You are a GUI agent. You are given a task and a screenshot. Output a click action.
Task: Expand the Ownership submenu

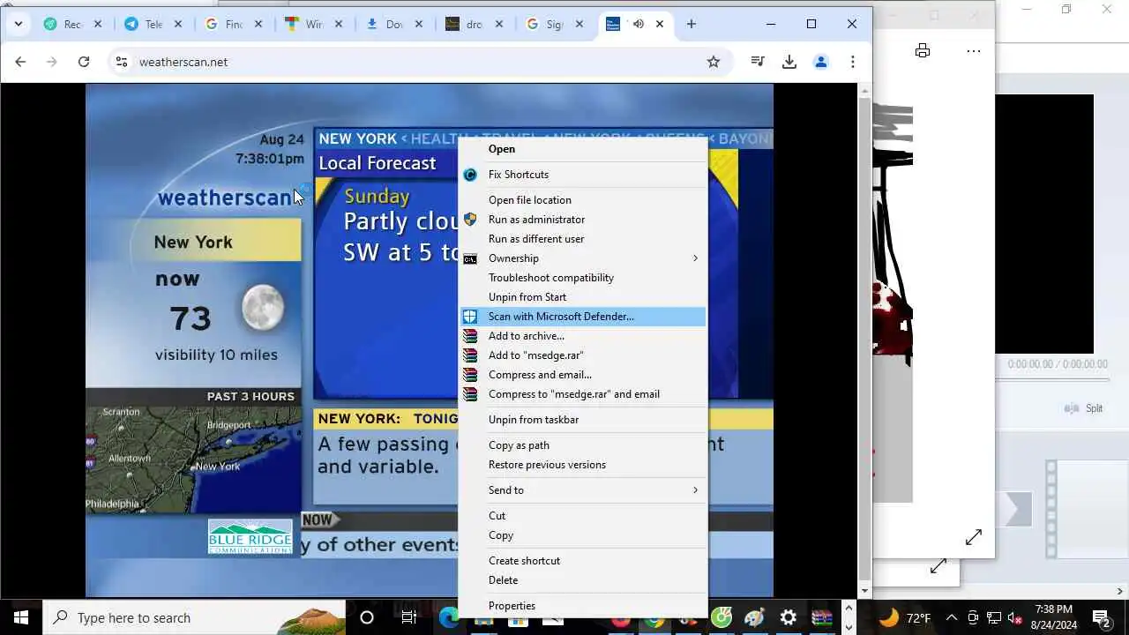tap(583, 258)
